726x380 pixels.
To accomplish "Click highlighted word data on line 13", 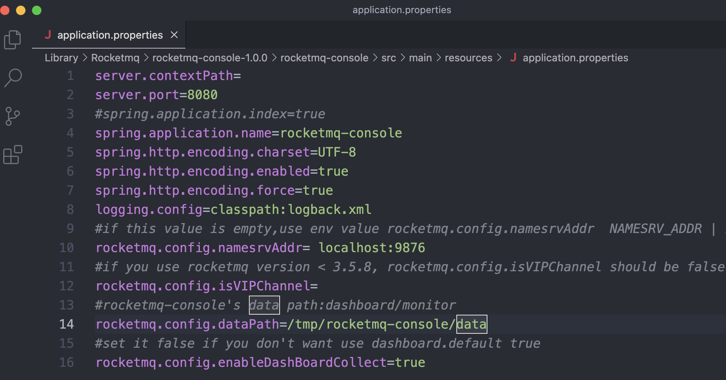I will [x=264, y=305].
